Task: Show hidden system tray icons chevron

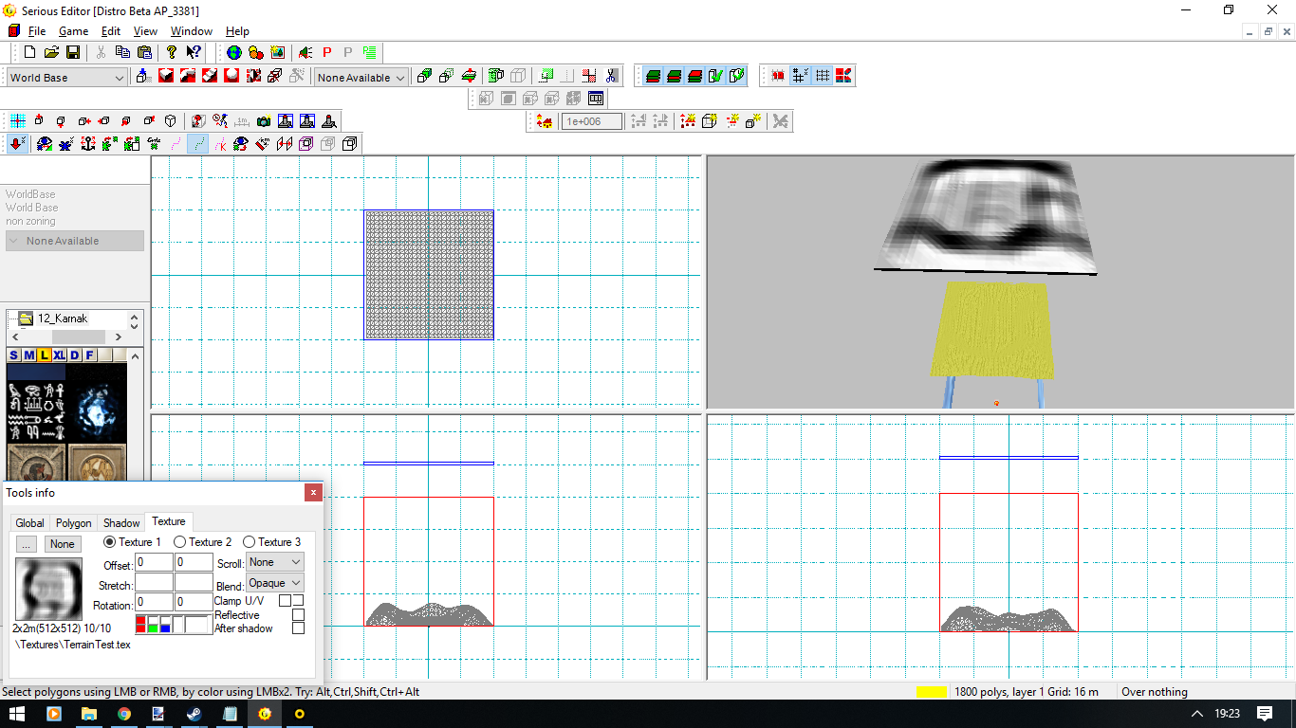Action: tap(1198, 714)
